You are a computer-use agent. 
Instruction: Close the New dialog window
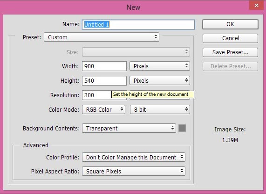[256, 5]
